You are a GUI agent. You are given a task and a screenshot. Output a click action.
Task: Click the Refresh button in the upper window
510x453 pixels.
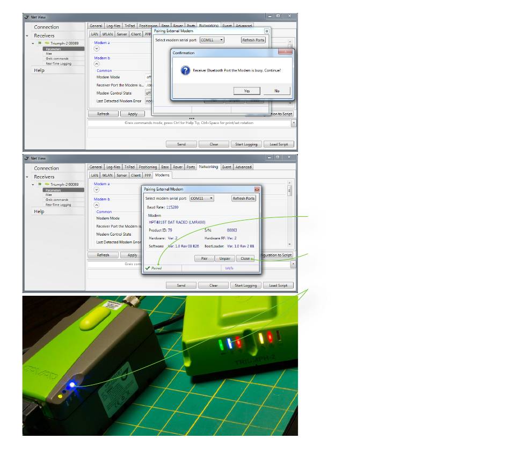click(x=103, y=114)
